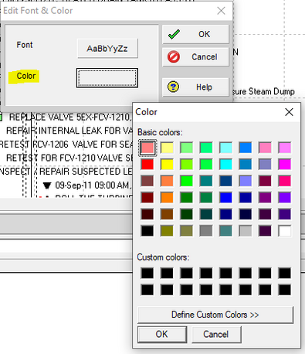The height and width of the screenshot is (354, 305).
Task: Confirm Edit Font & Color with green-check OK
Action: 195,34
